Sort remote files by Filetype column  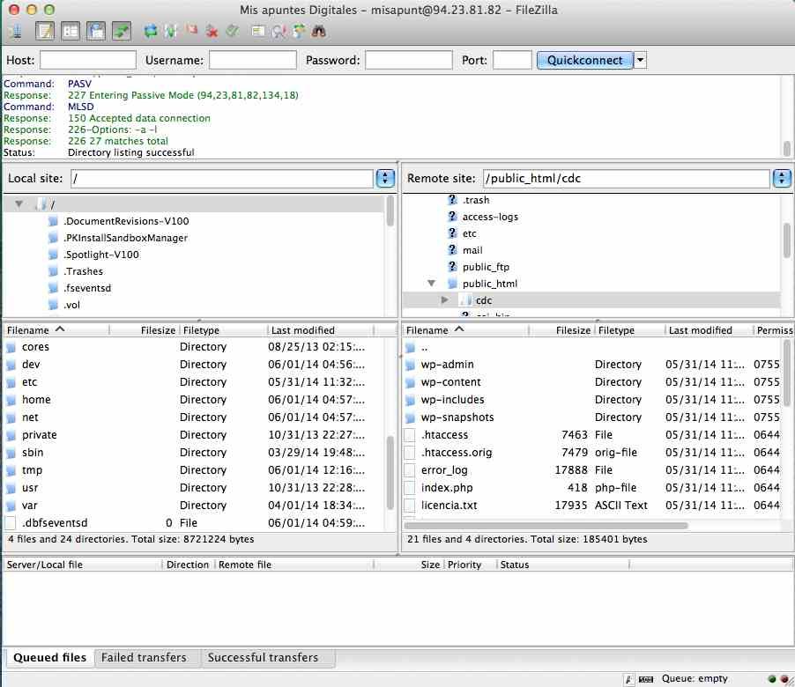[x=629, y=330]
